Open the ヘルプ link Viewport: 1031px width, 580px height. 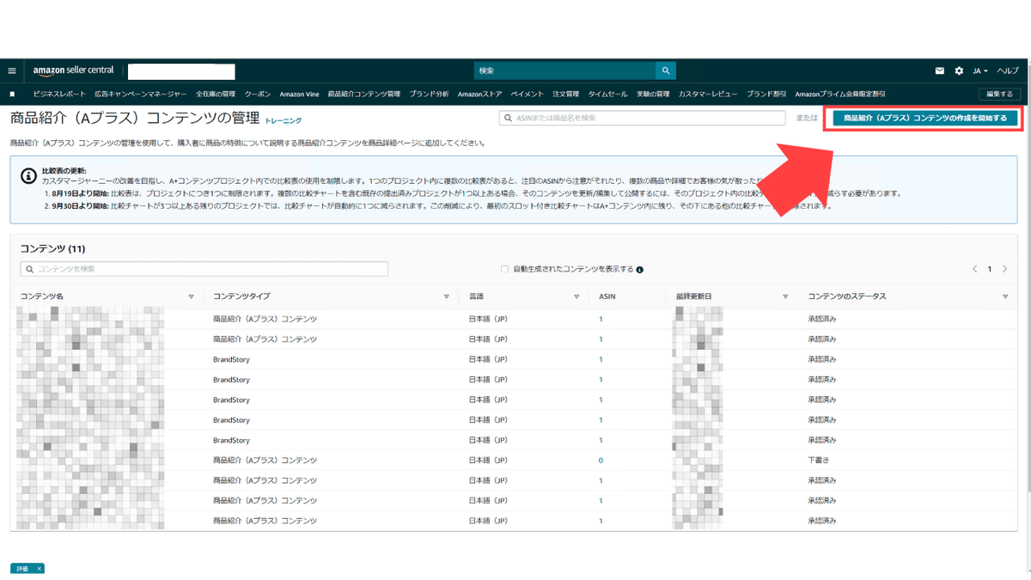(1008, 71)
